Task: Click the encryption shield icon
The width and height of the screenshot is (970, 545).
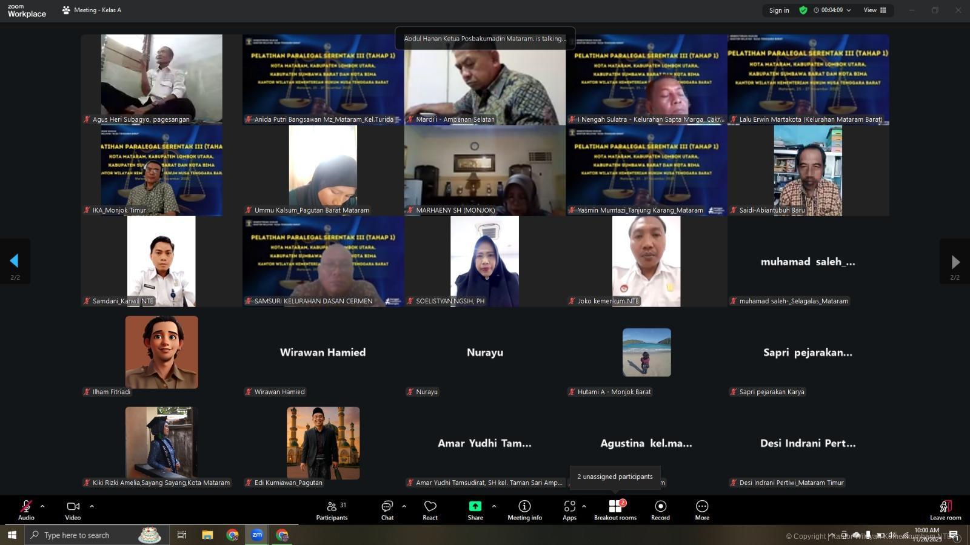Action: click(x=803, y=10)
